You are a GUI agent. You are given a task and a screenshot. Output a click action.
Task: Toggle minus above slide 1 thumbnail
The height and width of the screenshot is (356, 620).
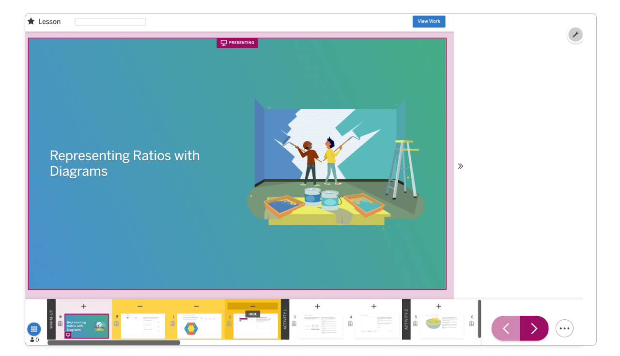(196, 306)
